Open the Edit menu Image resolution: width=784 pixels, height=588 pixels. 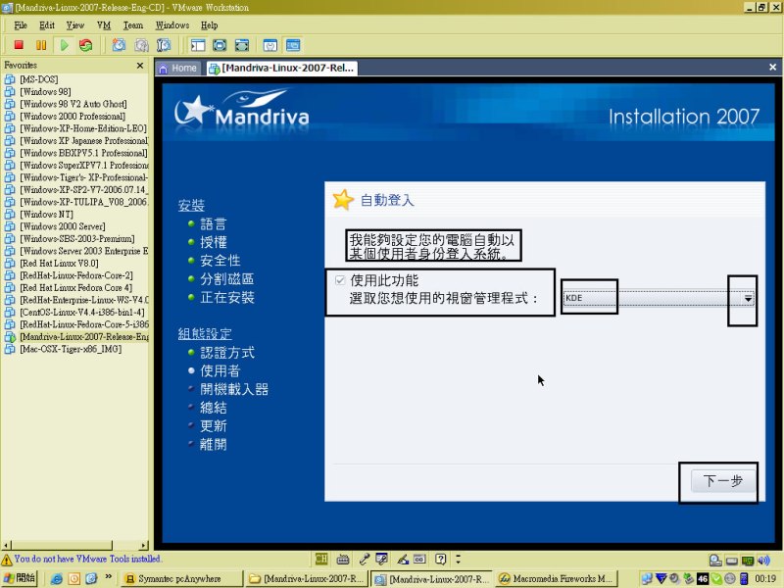tap(47, 25)
